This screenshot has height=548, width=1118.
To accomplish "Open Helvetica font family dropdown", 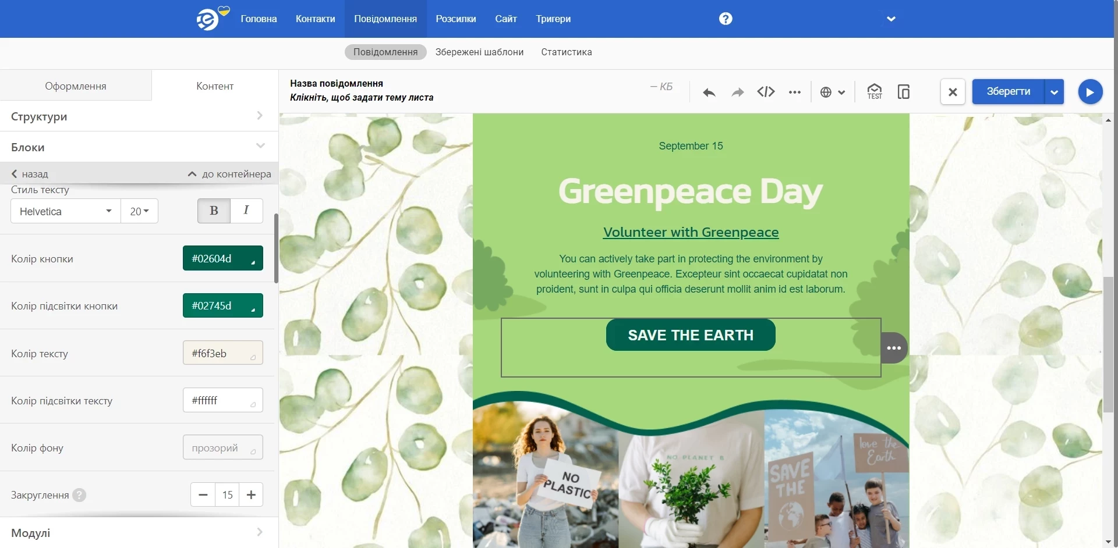I will pos(66,211).
